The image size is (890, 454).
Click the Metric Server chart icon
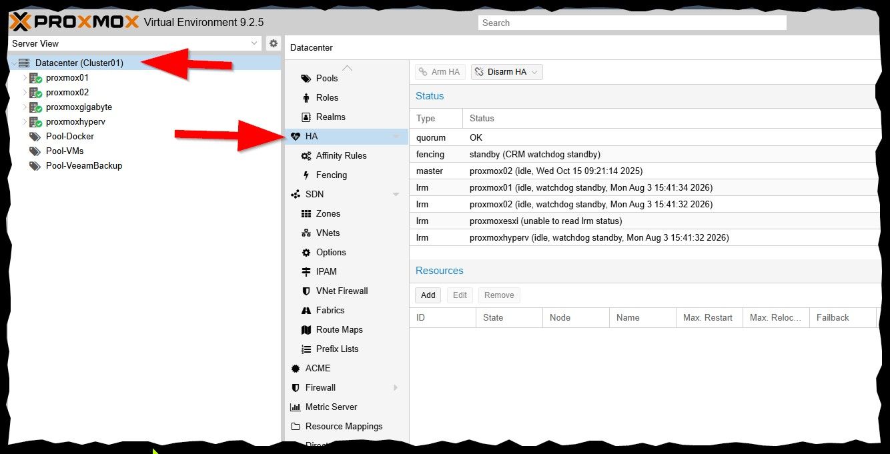(296, 407)
